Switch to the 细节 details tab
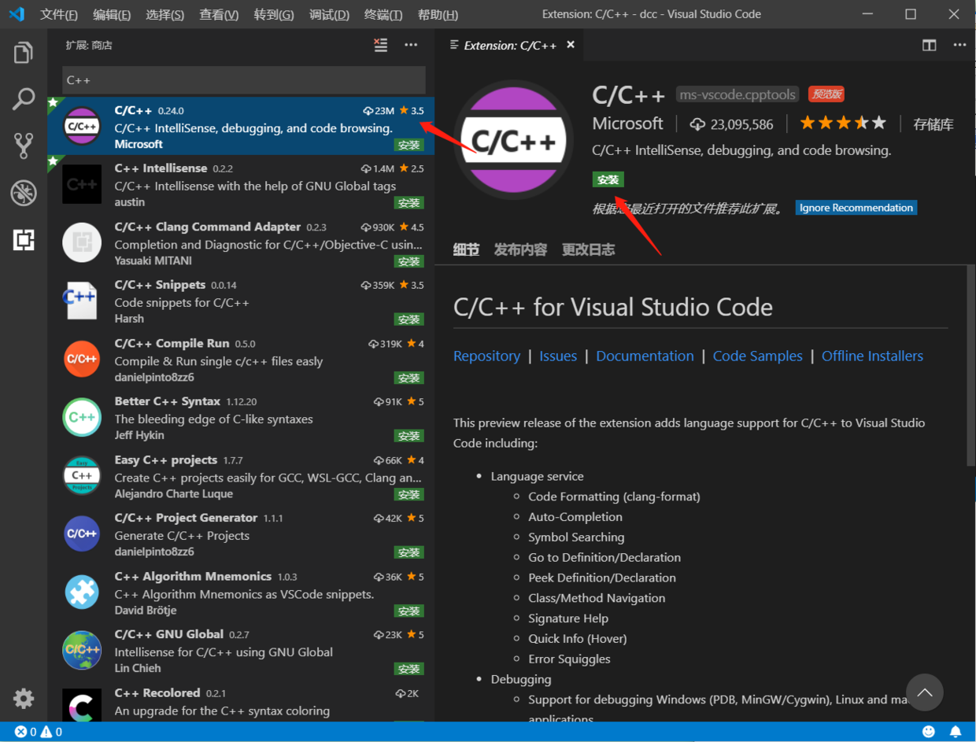This screenshot has height=742, width=976. tap(466, 249)
